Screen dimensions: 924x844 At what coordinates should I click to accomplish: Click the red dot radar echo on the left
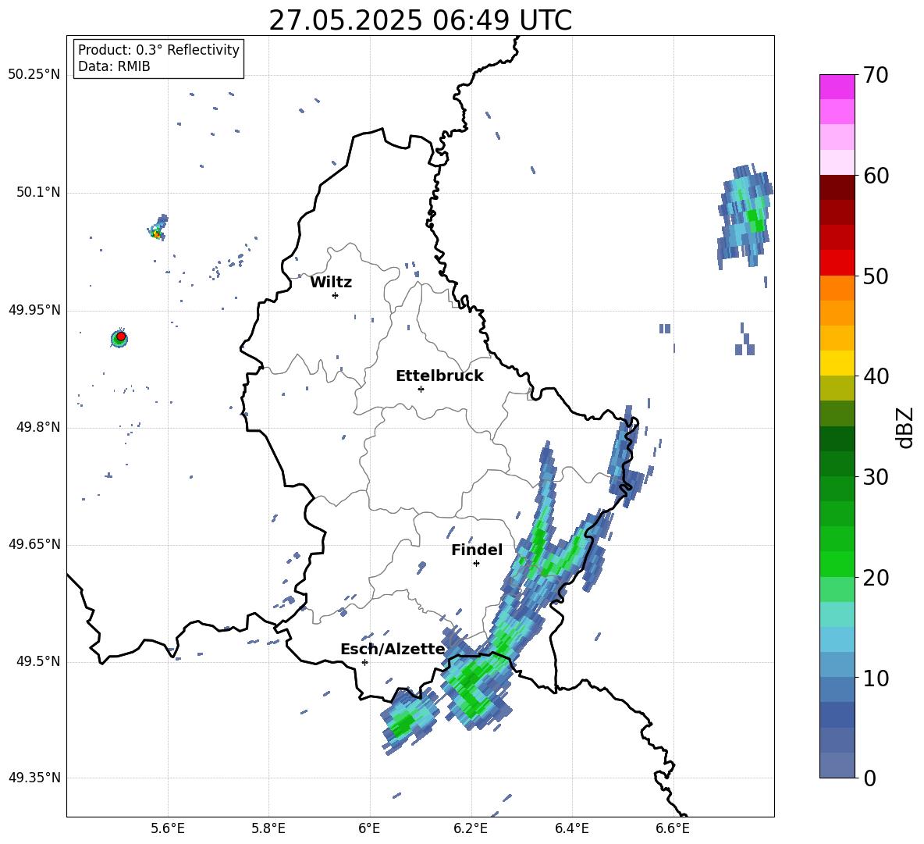tap(121, 337)
